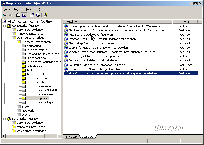The width and height of the screenshot is (204, 145).
Task: Collapse the Administrative Vorlagen node under Computerkonfiguration
Action: point(9,38)
